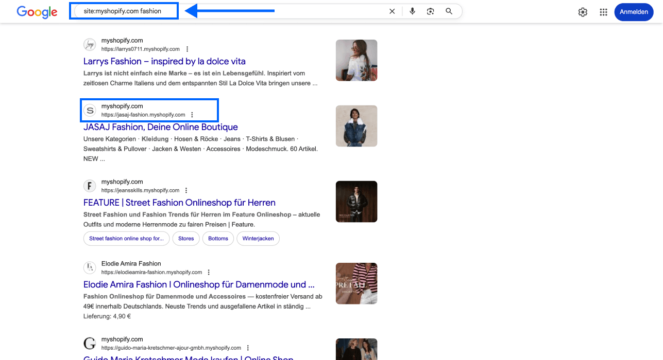Open Google Search settings gear
The height and width of the screenshot is (360, 663).
coord(583,12)
